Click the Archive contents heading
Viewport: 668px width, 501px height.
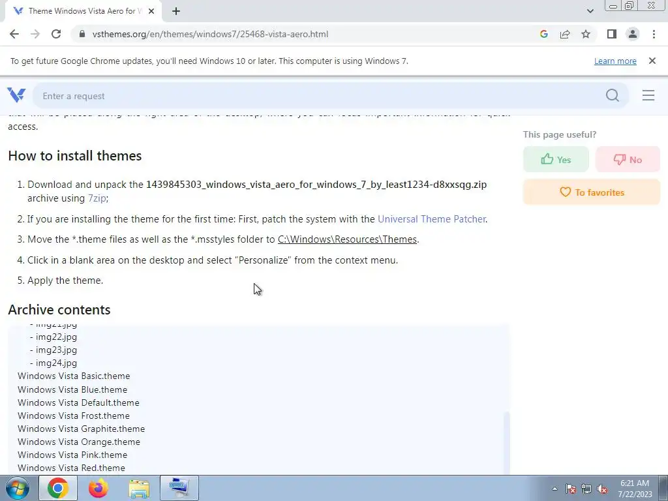(x=59, y=310)
